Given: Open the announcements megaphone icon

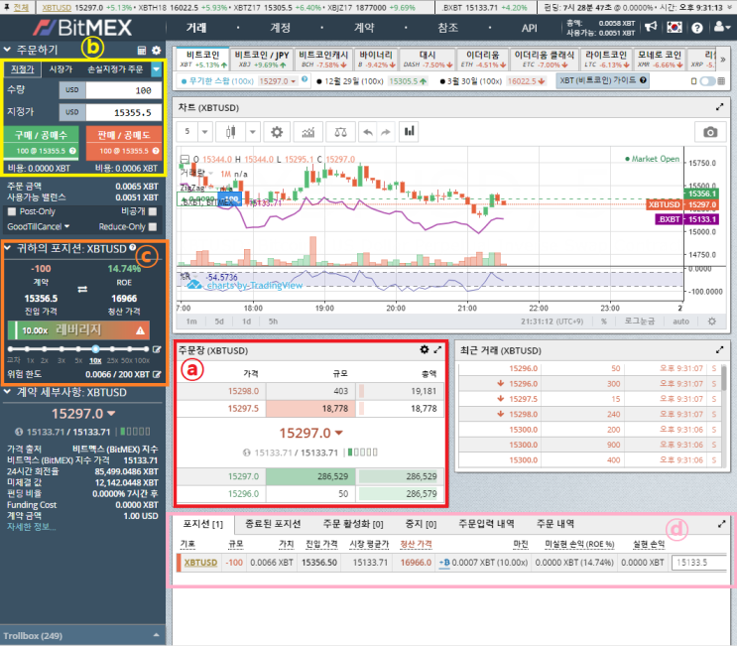Looking at the screenshot, I should [x=651, y=27].
